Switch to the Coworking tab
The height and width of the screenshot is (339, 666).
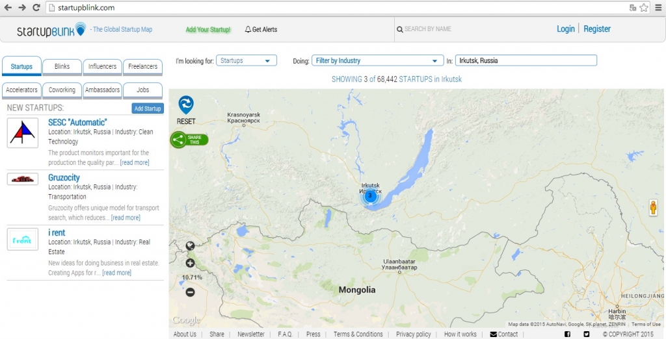click(62, 90)
